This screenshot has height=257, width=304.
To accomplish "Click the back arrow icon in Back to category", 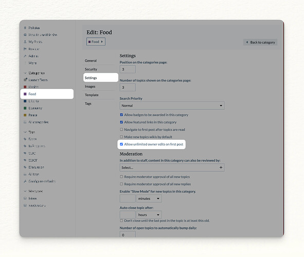I will pos(247,42).
